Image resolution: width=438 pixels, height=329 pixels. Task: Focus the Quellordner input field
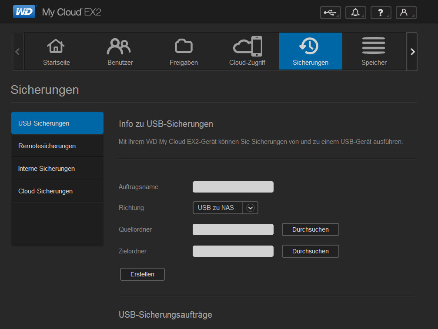[233, 229]
